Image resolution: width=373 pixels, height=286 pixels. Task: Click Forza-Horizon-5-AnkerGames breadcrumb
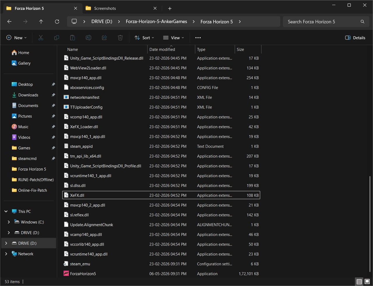[156, 22]
